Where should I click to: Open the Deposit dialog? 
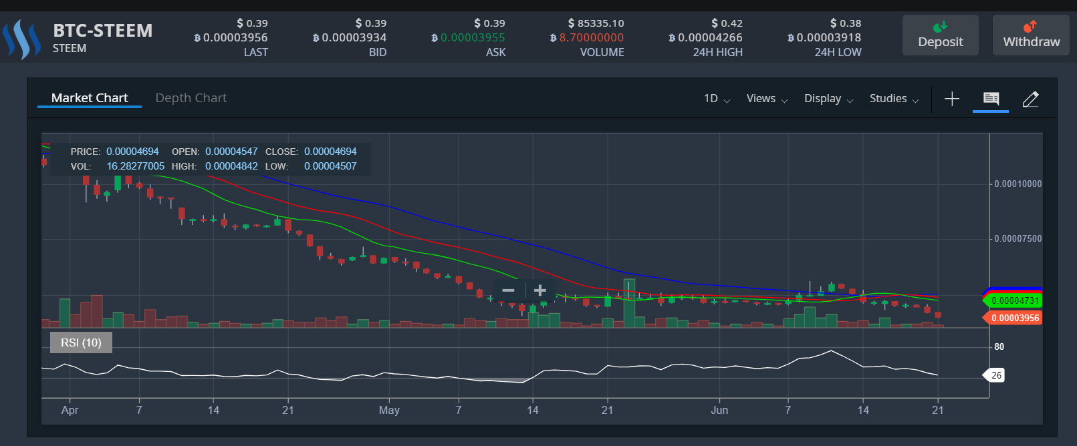coord(940,35)
